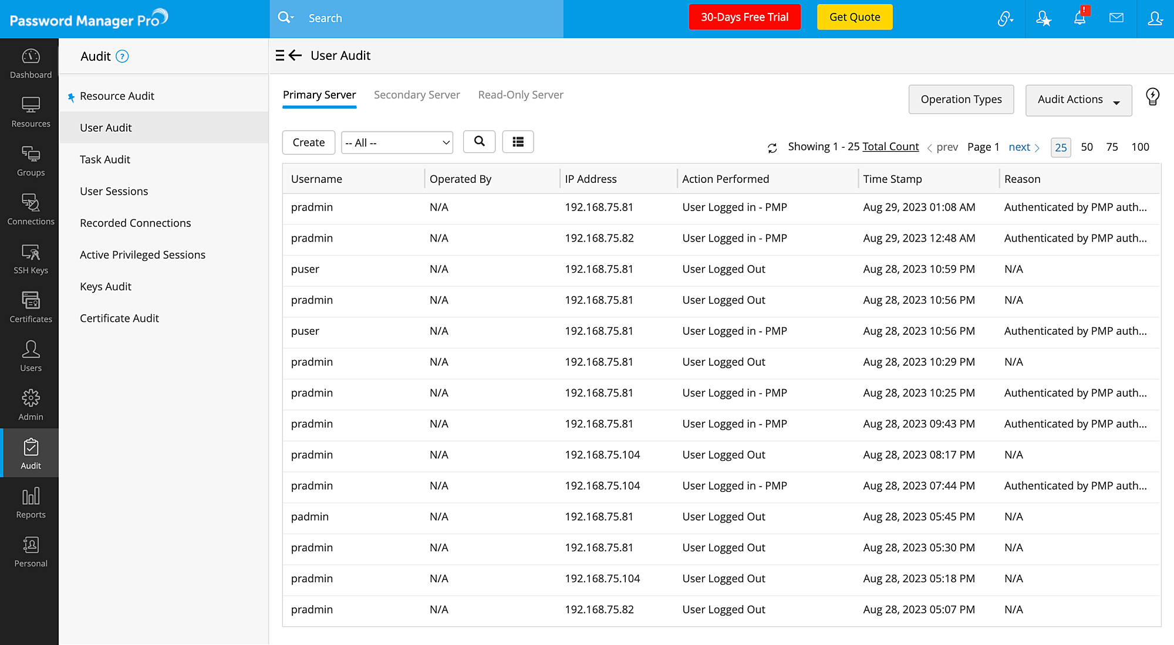Click the notifications bell icon
1174x645 pixels.
1079,18
